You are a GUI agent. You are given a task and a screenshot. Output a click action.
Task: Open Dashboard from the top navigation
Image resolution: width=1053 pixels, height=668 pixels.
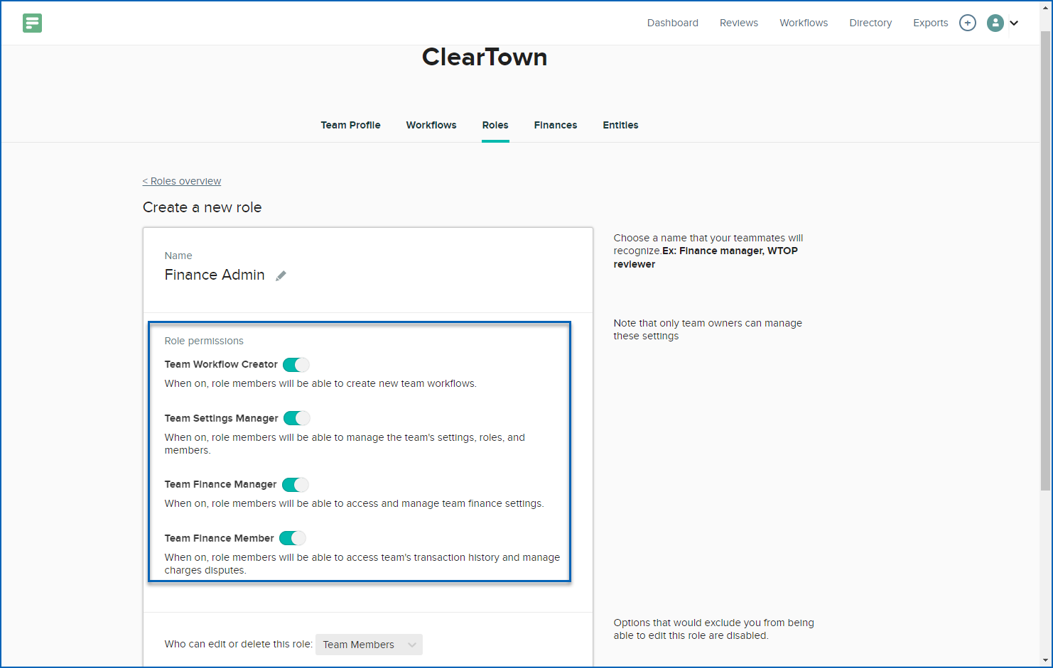pyautogui.click(x=672, y=23)
